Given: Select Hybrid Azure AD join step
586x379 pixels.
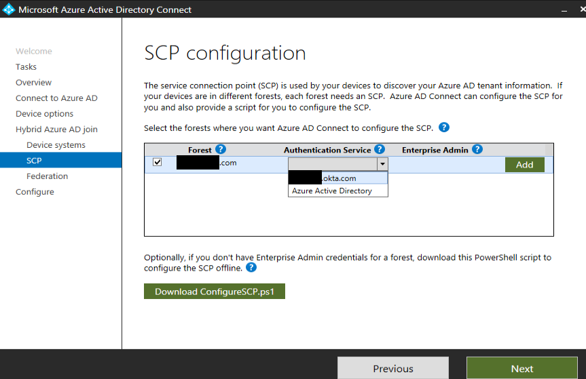Looking at the screenshot, I should pyautogui.click(x=56, y=129).
